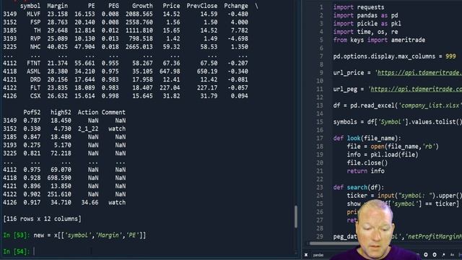
Task: Click symbol 'FTNT' in row 4112
Action: (34, 63)
